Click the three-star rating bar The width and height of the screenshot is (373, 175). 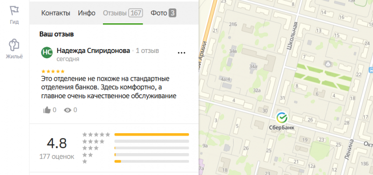152,148
